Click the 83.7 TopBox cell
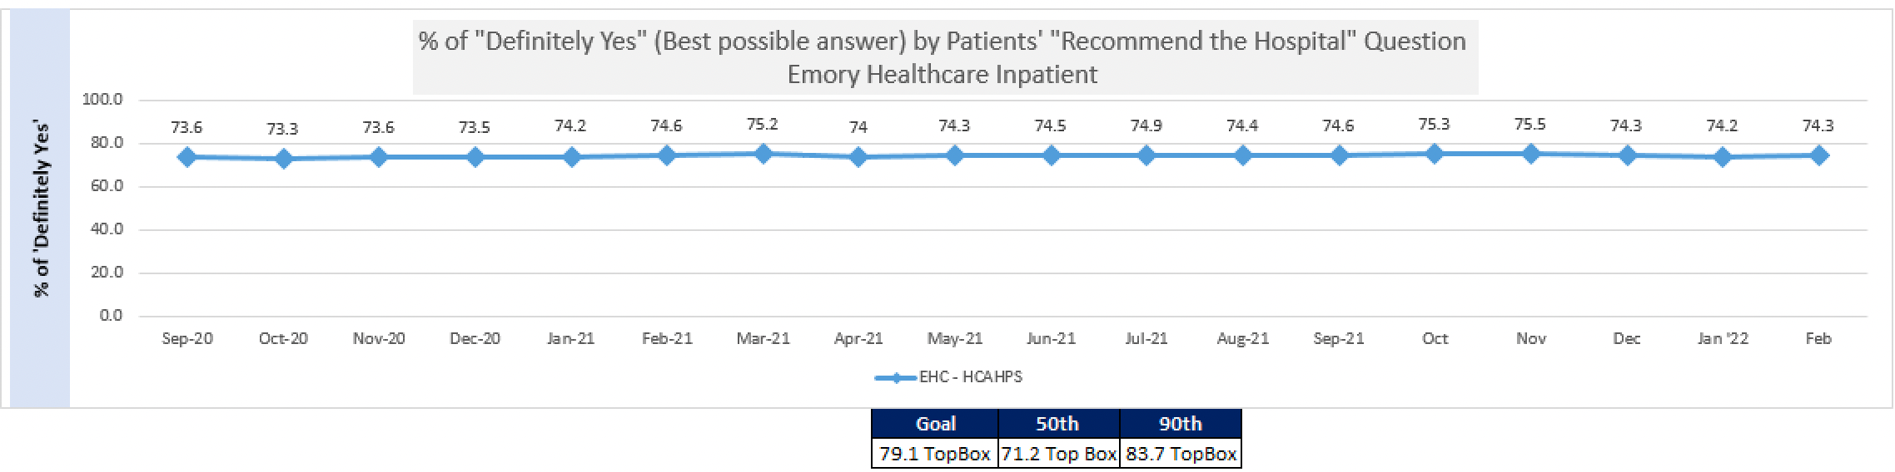 point(1181,454)
